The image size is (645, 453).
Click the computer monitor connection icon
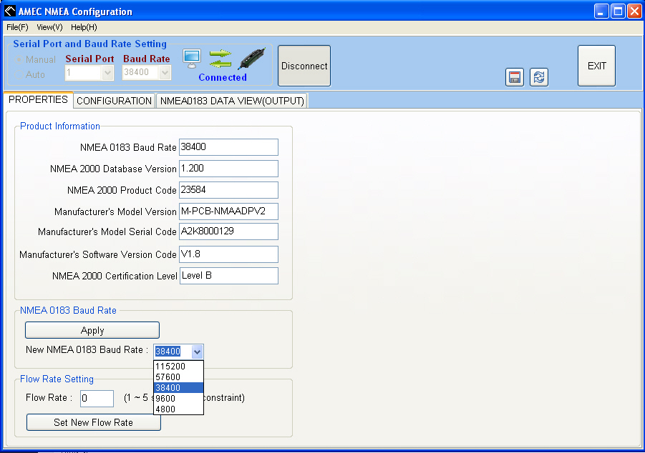(192, 57)
